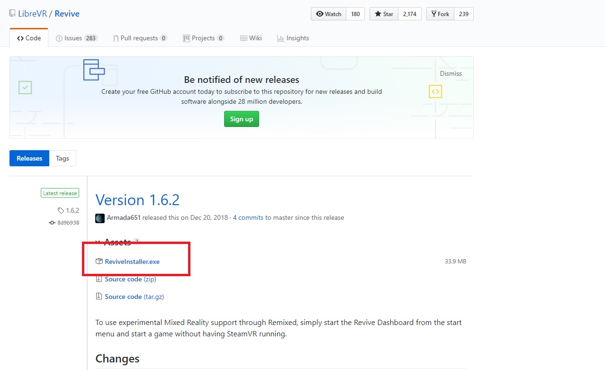Open commit 8d9b938
605x370 pixels.
pos(68,223)
